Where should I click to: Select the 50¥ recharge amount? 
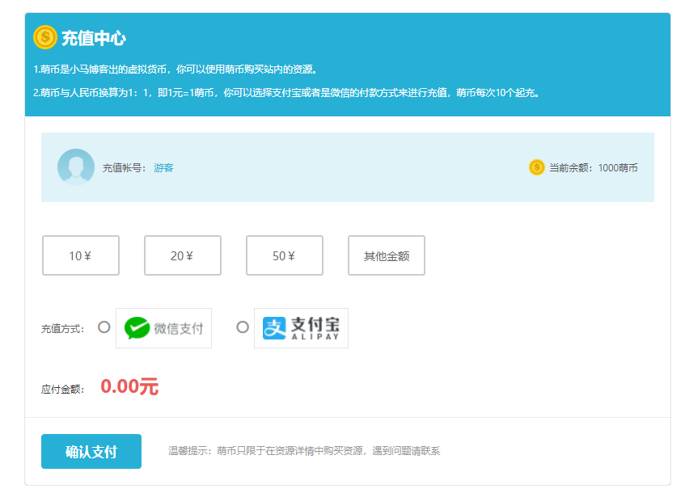pyautogui.click(x=284, y=255)
